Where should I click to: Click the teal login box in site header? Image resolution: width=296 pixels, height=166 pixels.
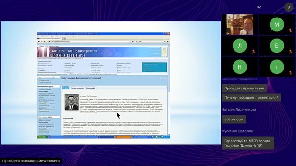(x=154, y=67)
